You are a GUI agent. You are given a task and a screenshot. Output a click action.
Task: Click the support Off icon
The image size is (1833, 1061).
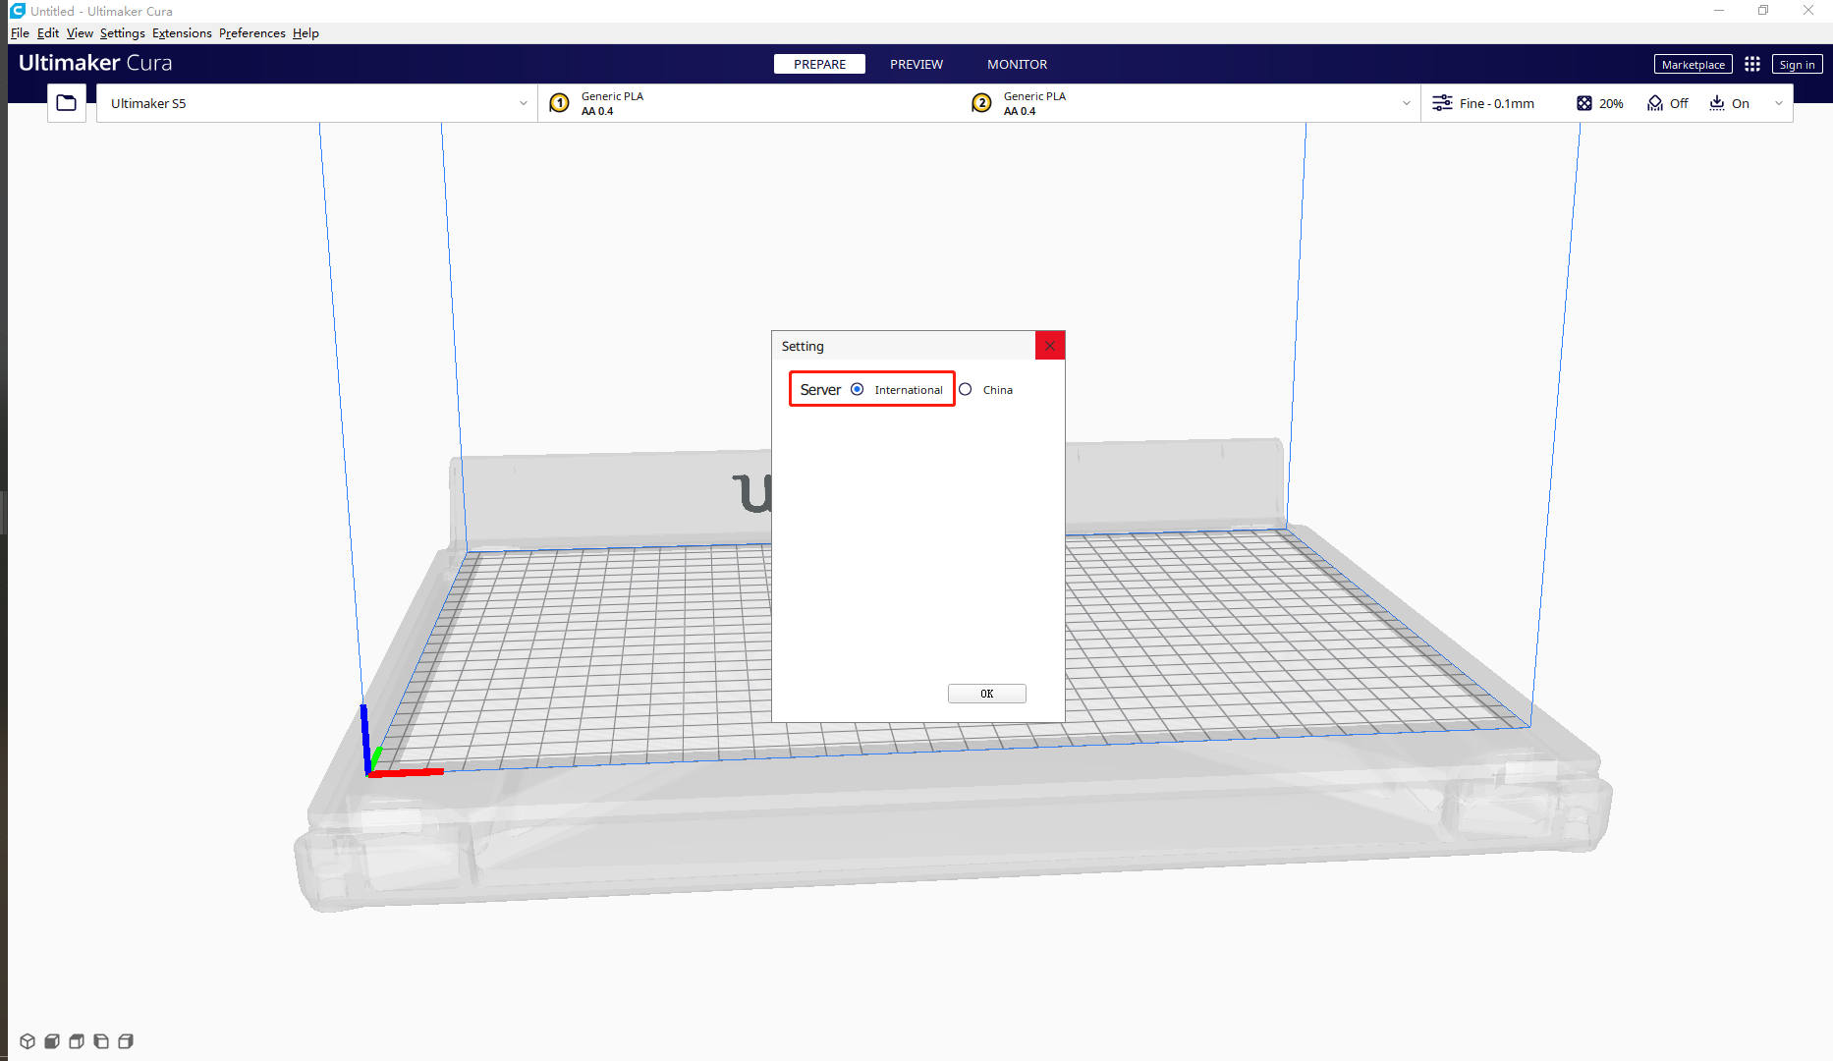coord(1655,103)
